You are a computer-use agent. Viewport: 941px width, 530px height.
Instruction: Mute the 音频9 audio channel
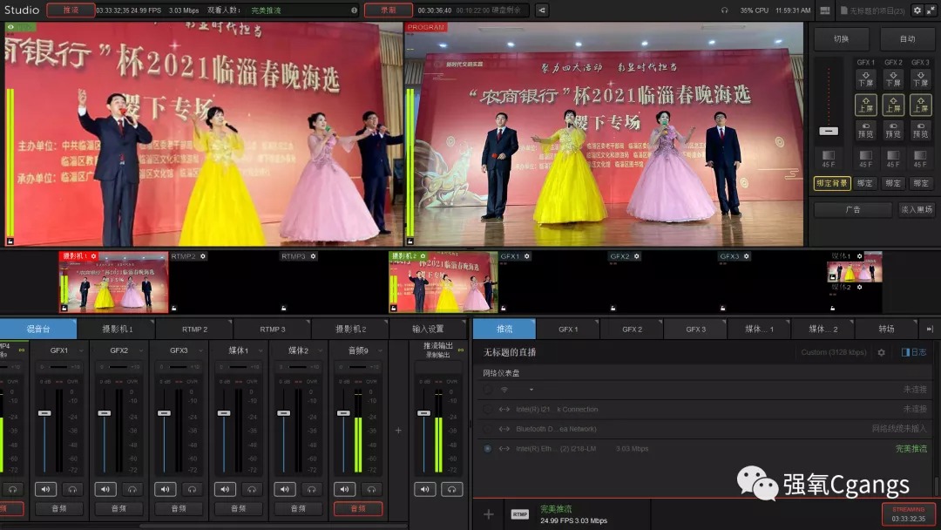(x=344, y=489)
